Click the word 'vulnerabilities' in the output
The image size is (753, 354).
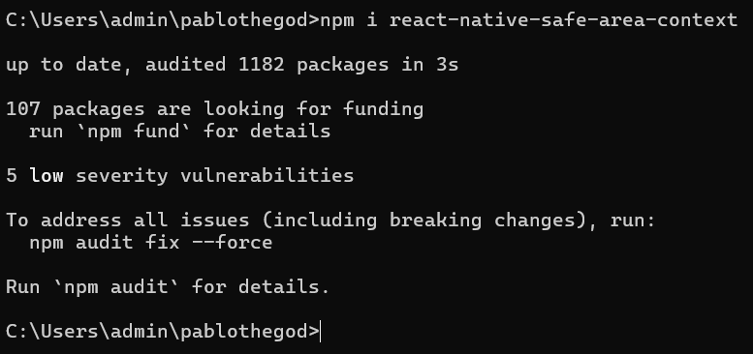pyautogui.click(x=267, y=176)
